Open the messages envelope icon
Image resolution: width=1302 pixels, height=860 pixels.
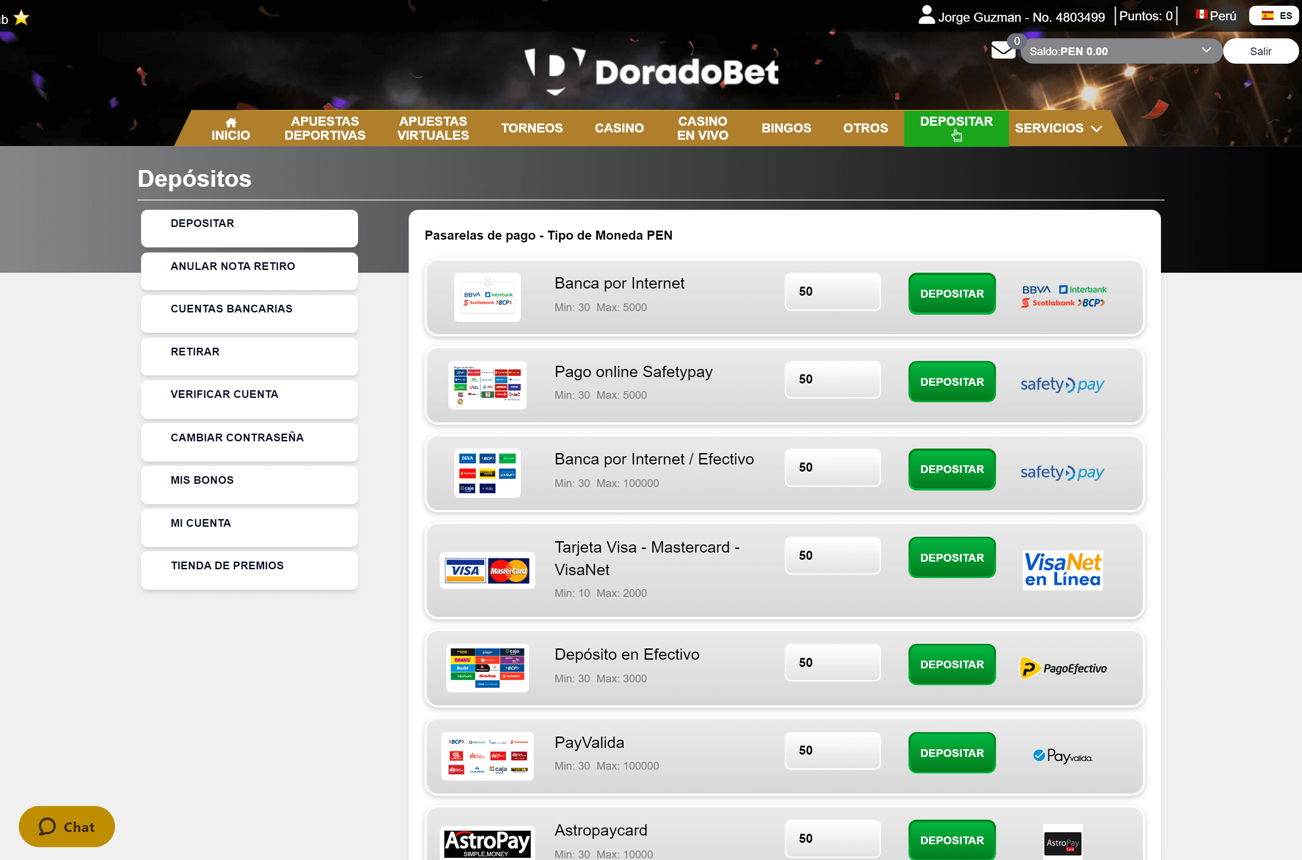point(1003,49)
